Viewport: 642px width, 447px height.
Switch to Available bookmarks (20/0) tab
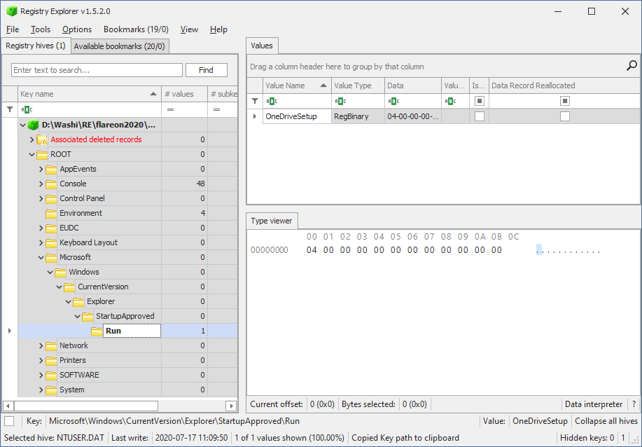[x=120, y=46]
